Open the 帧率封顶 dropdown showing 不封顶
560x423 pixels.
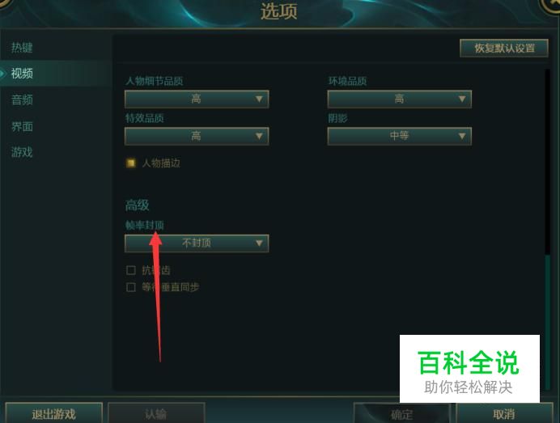[x=197, y=243]
